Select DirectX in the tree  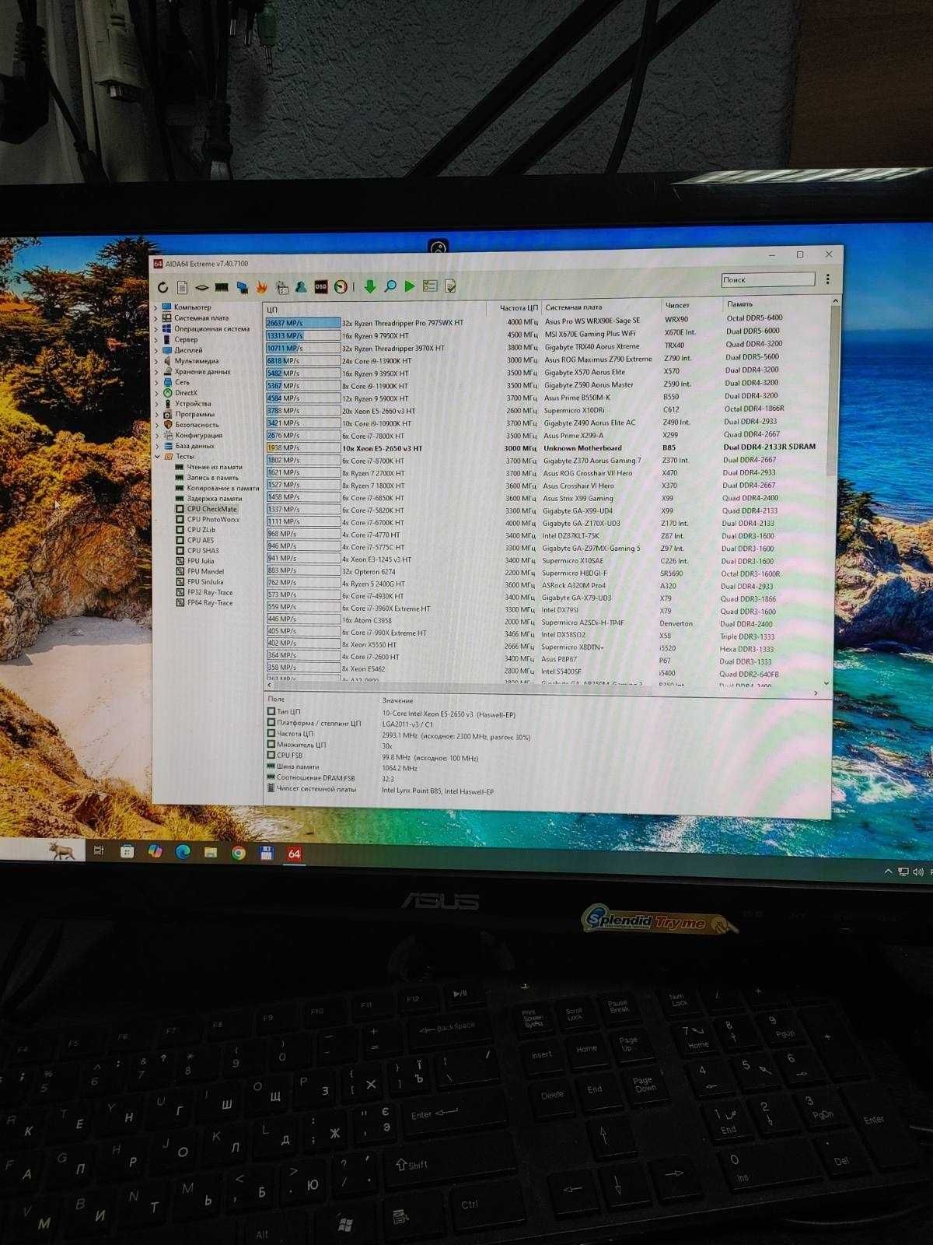tap(186, 393)
